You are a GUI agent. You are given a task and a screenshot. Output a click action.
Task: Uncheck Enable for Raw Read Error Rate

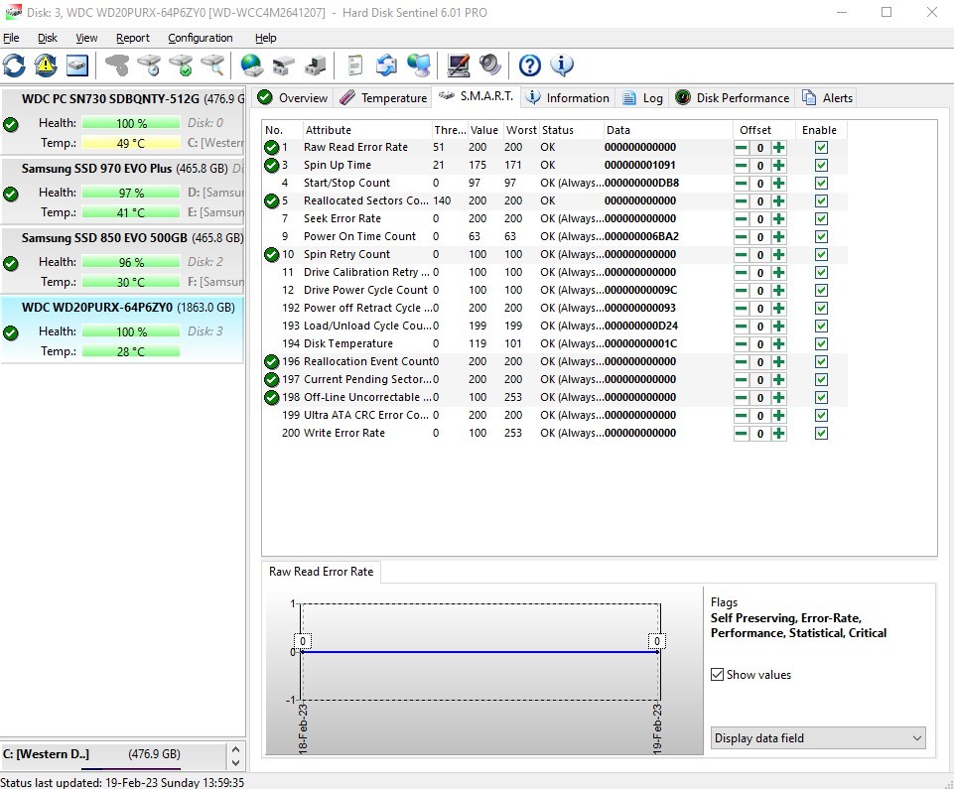coord(821,147)
